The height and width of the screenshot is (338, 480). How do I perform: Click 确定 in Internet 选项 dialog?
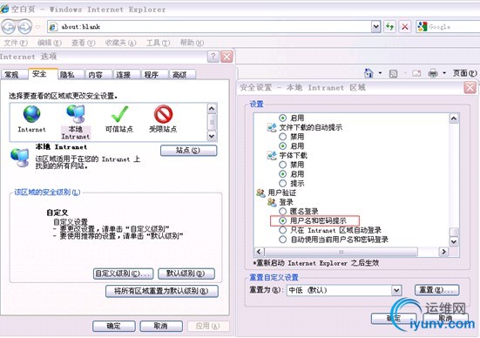114,326
